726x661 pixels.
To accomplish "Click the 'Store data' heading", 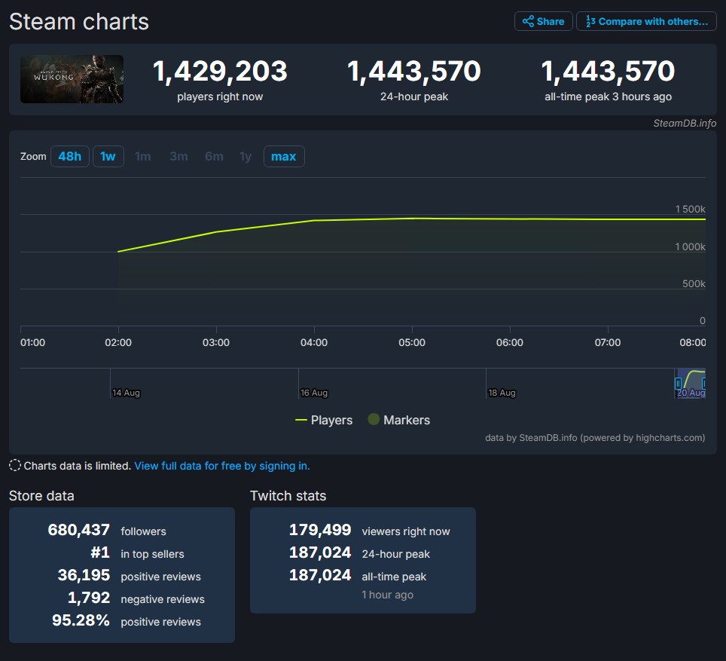I will (x=41, y=495).
